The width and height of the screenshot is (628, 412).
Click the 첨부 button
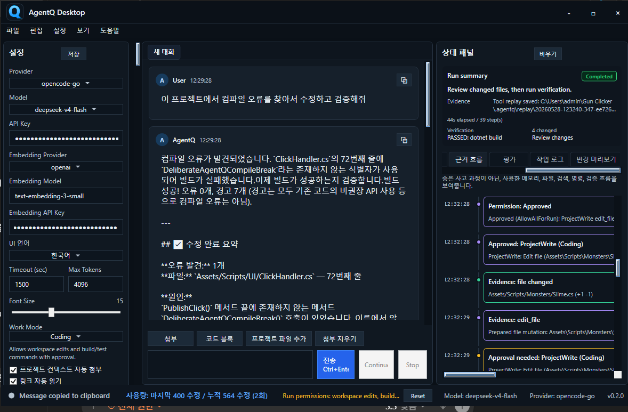(171, 339)
